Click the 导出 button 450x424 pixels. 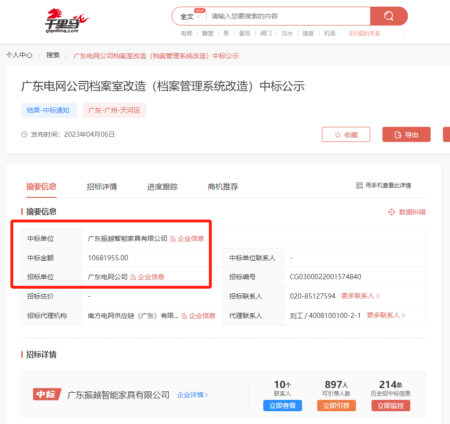point(407,134)
